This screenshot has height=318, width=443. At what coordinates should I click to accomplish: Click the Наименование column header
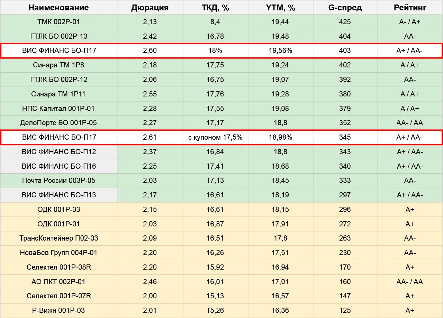coord(58,8)
